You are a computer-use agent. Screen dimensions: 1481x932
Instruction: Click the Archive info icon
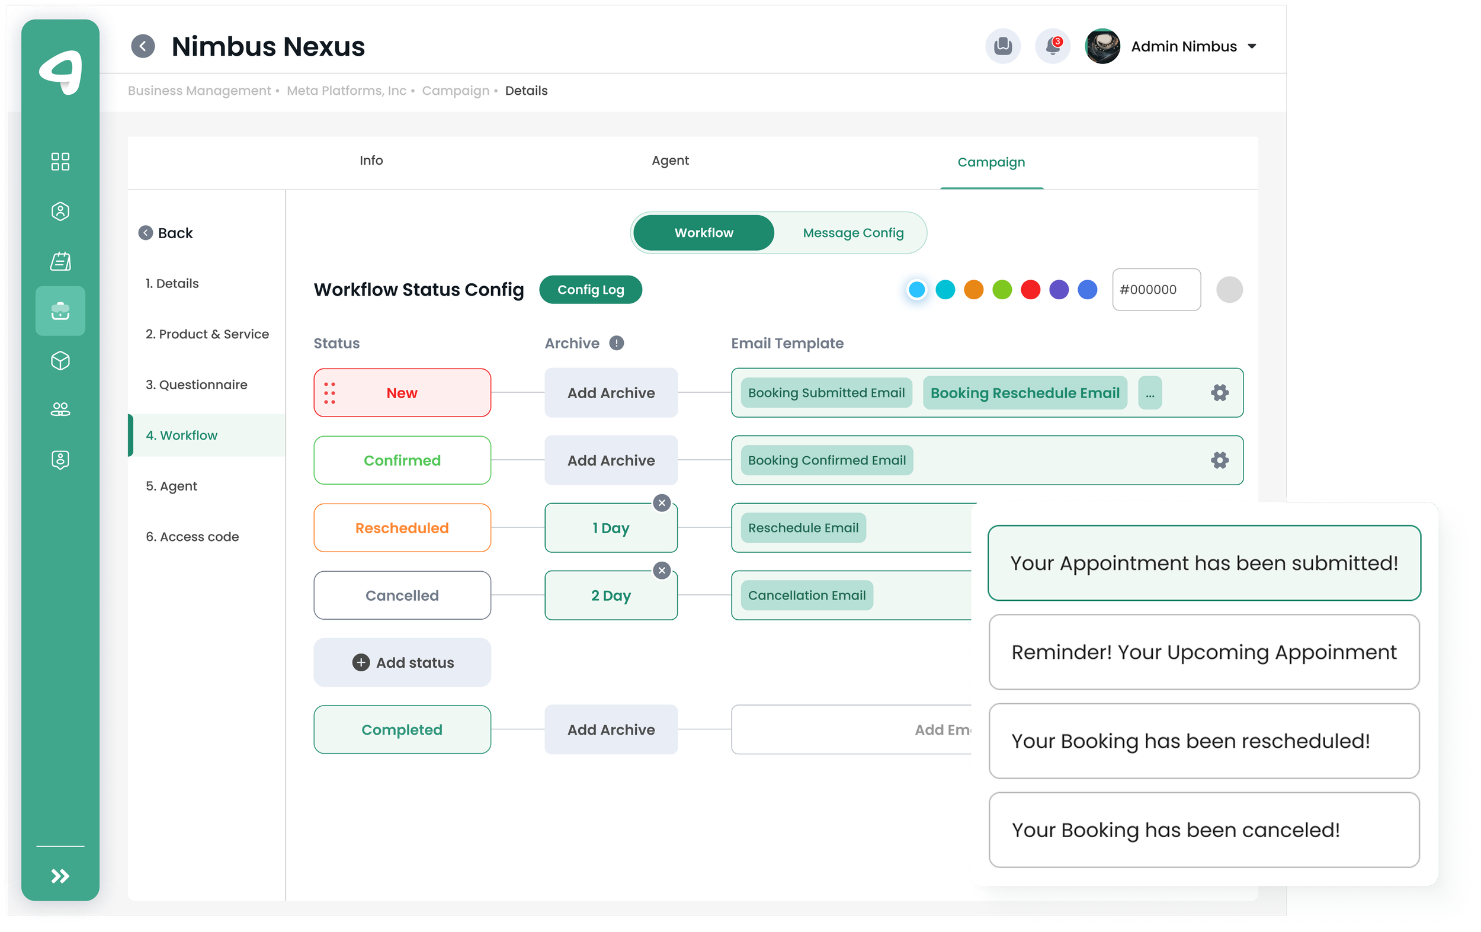point(616,343)
